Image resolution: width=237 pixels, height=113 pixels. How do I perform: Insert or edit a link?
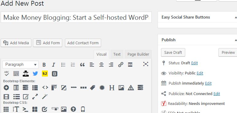[121, 65]
